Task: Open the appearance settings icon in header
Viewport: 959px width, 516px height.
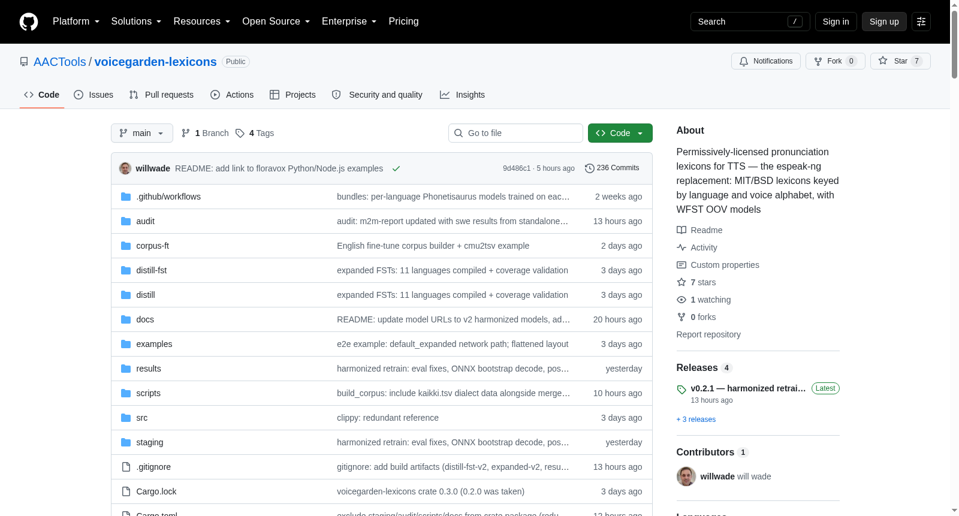Action: pyautogui.click(x=921, y=22)
